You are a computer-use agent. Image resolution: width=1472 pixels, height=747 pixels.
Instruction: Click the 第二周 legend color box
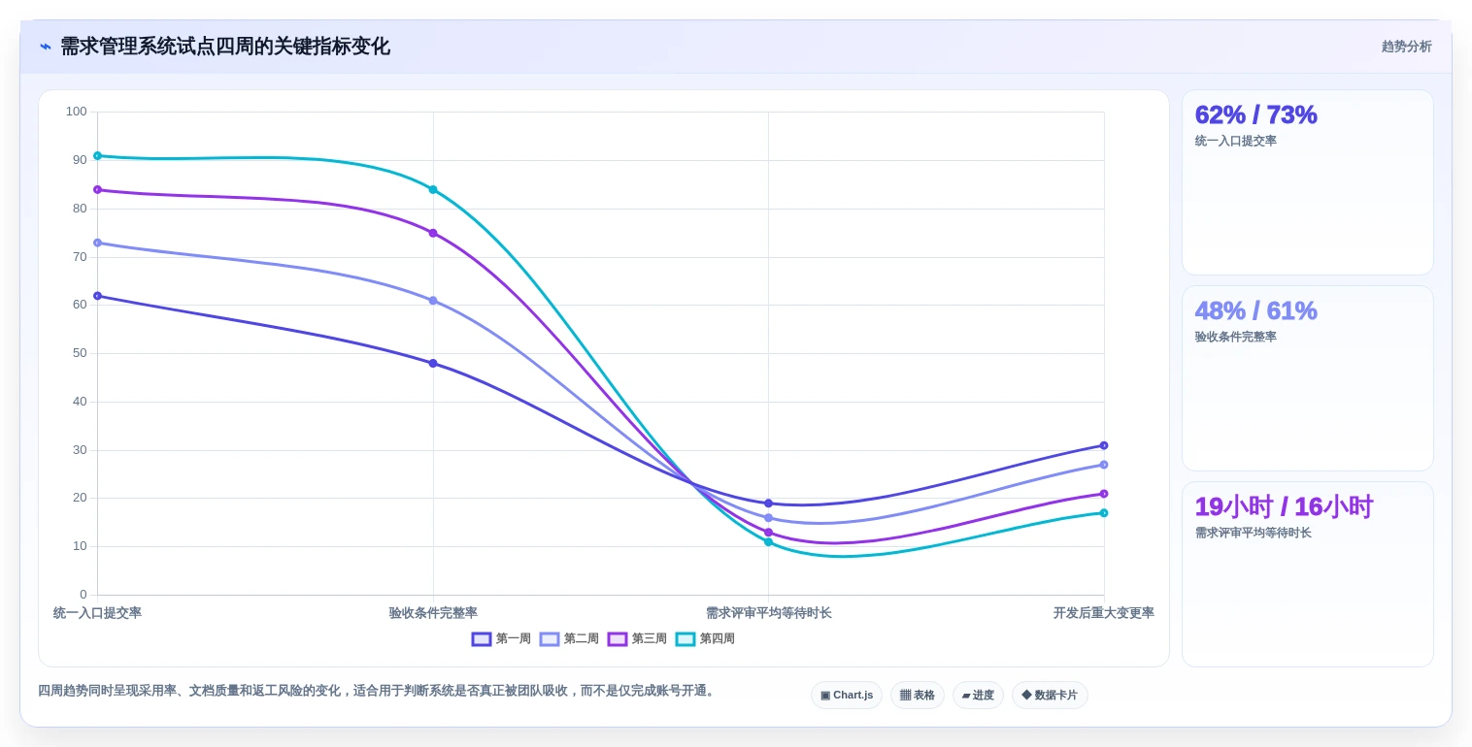[x=550, y=639]
